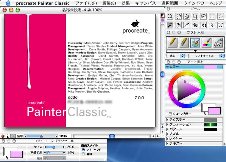The height and width of the screenshot is (162, 226).
Task: Open the Apple menu
Action: [x=8, y=3]
